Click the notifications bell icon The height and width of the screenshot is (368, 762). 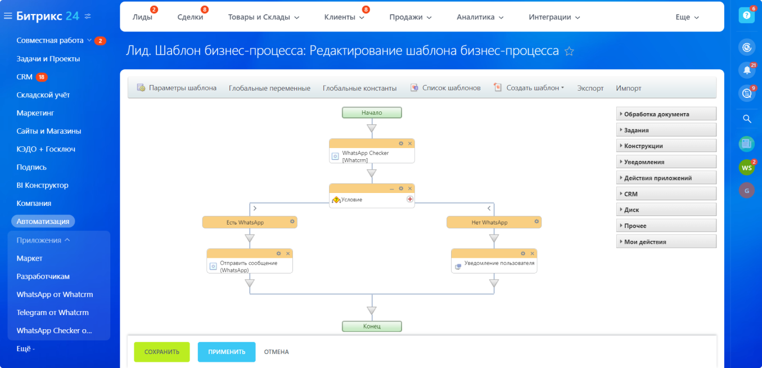tap(746, 70)
